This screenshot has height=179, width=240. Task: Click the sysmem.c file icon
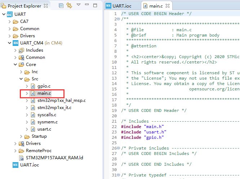(33, 122)
